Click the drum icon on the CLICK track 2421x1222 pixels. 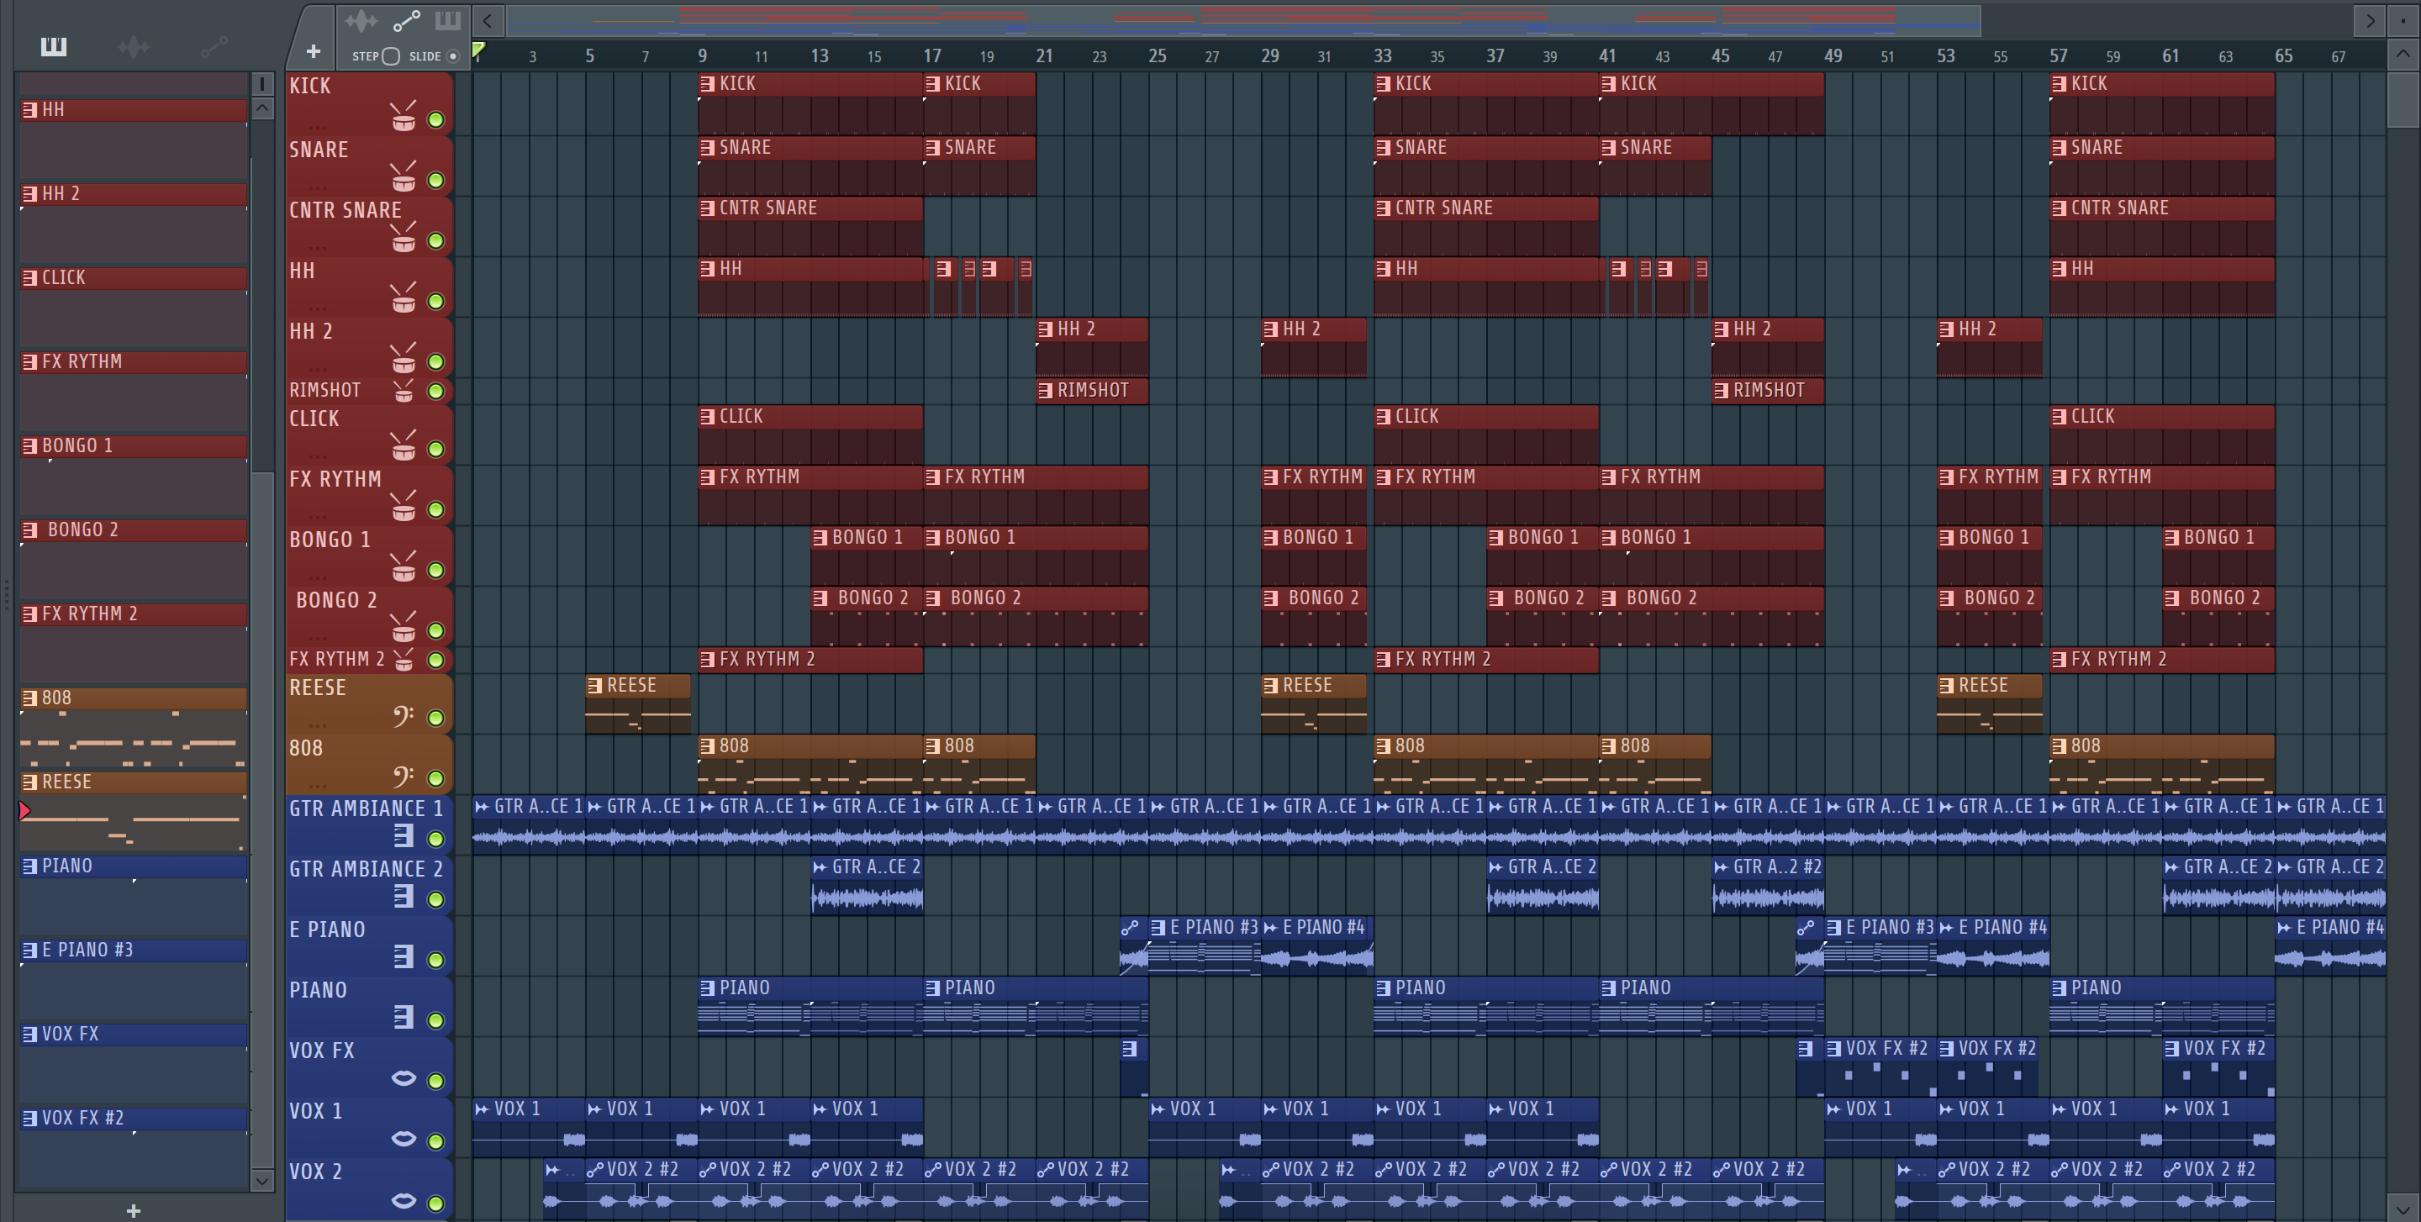point(403,446)
